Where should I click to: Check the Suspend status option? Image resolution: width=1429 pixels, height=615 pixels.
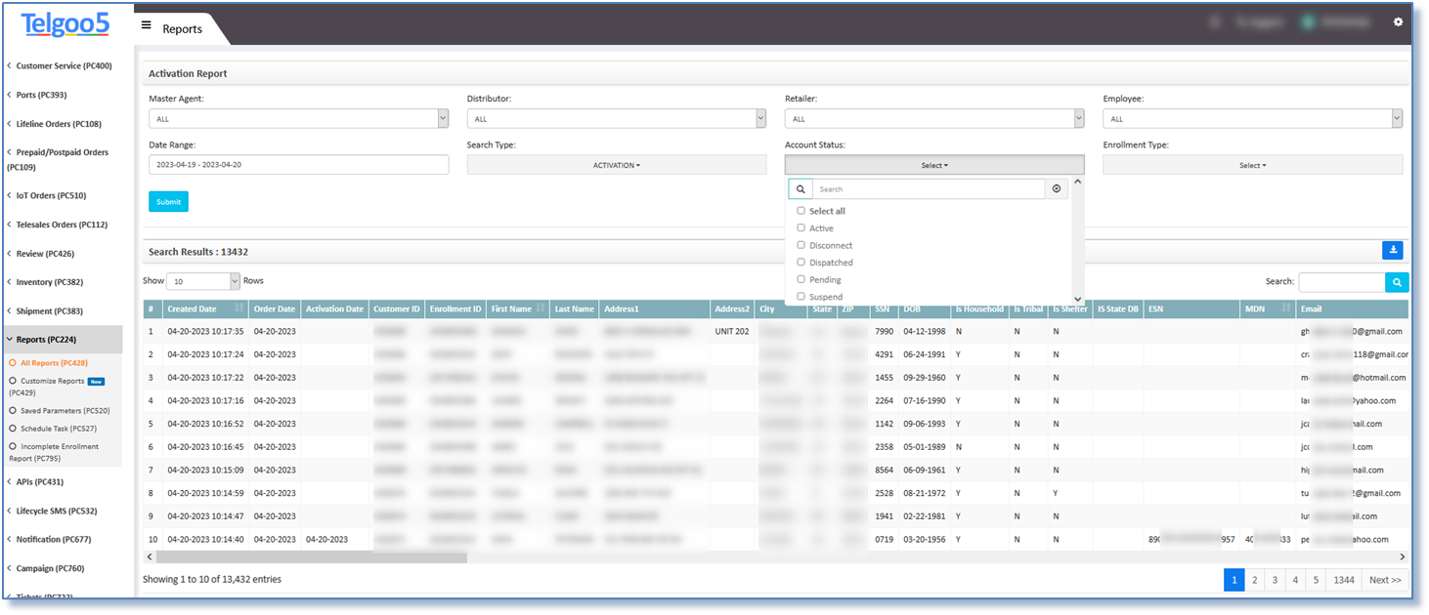pos(801,296)
